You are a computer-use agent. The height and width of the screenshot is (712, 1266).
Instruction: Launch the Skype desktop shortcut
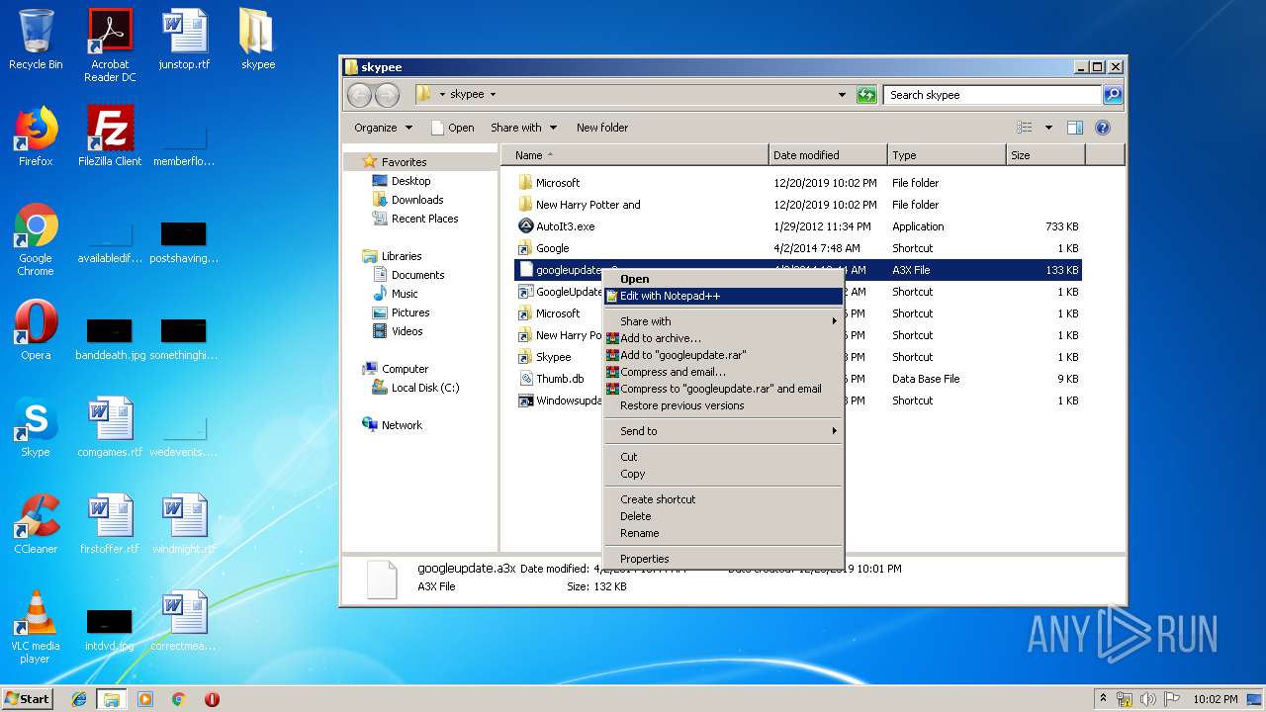(x=36, y=427)
